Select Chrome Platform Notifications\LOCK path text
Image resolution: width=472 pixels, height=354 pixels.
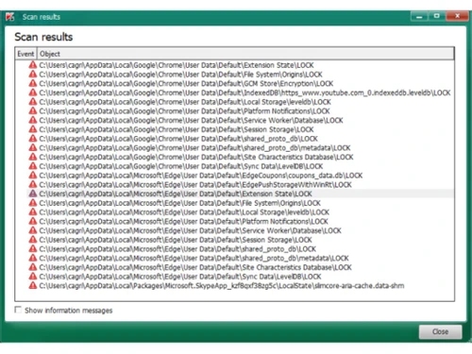(184, 111)
